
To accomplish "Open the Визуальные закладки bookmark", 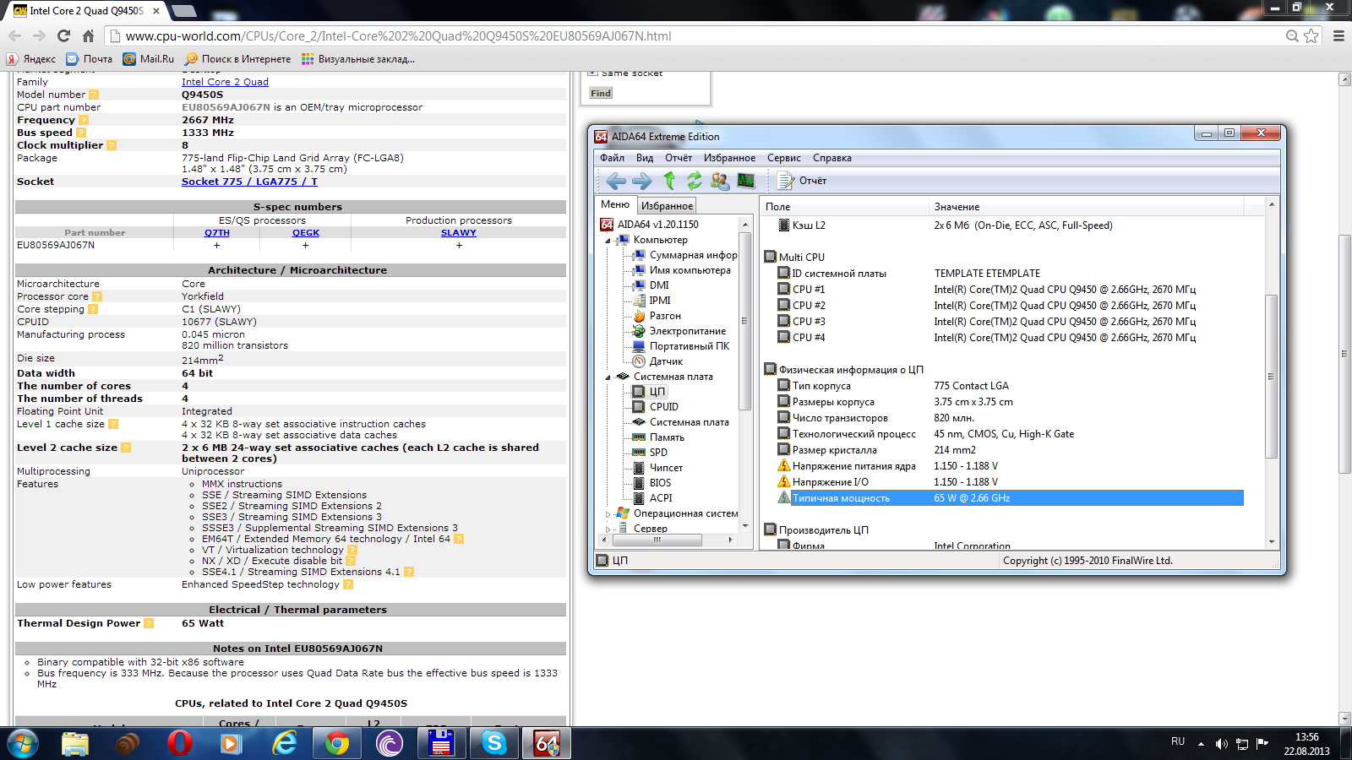I will pyautogui.click(x=358, y=59).
